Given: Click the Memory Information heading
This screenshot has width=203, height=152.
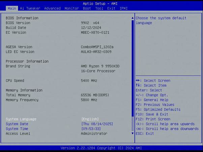Looking at the screenshot, I should pos(24,90).
